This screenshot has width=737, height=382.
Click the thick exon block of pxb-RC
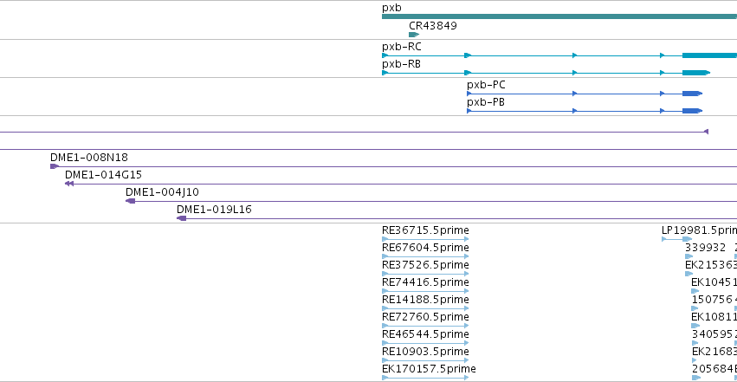[x=709, y=55]
